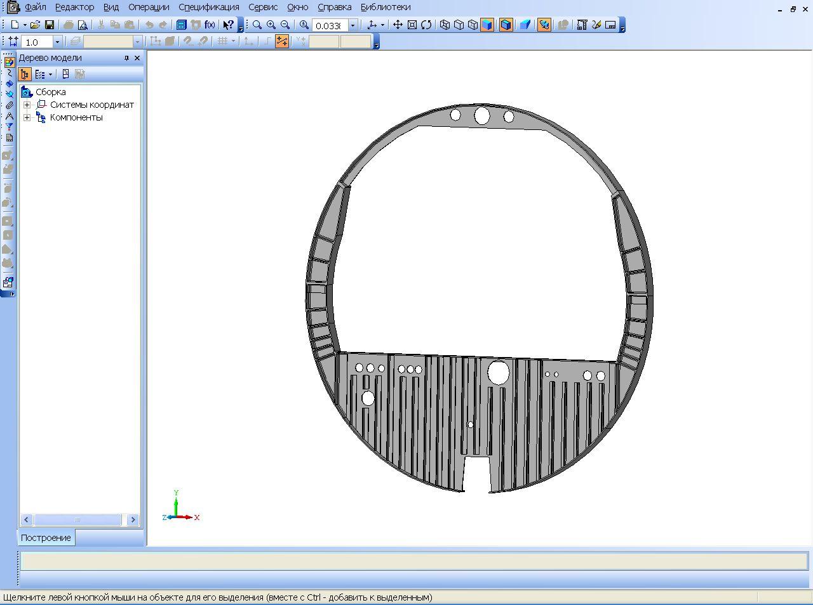This screenshot has height=605, width=813.
Task: Select the Сборка root tree item
Action: click(x=50, y=92)
